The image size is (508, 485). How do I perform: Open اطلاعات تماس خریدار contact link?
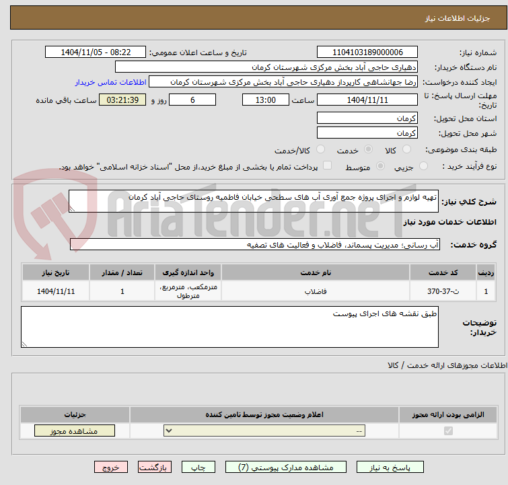pyautogui.click(x=111, y=82)
